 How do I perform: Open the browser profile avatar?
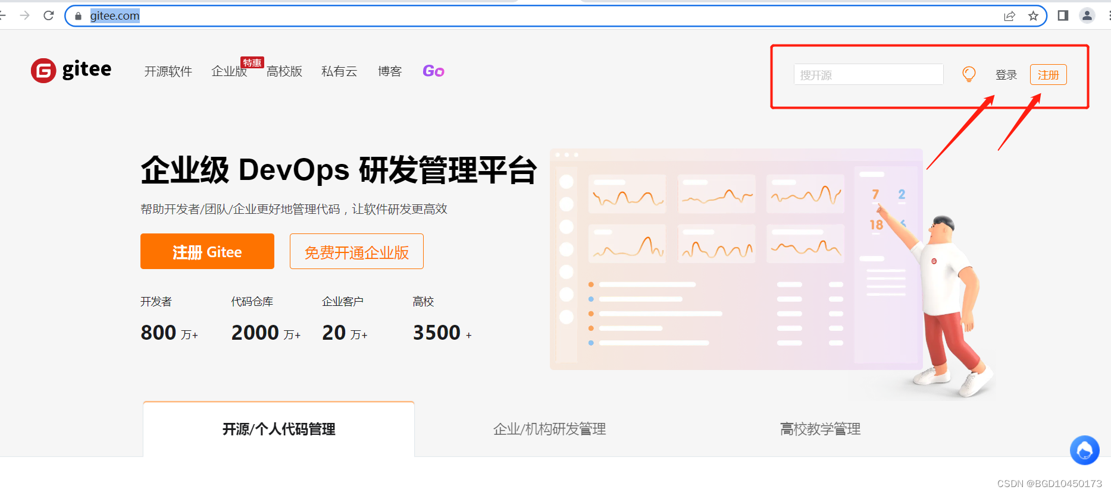point(1087,15)
